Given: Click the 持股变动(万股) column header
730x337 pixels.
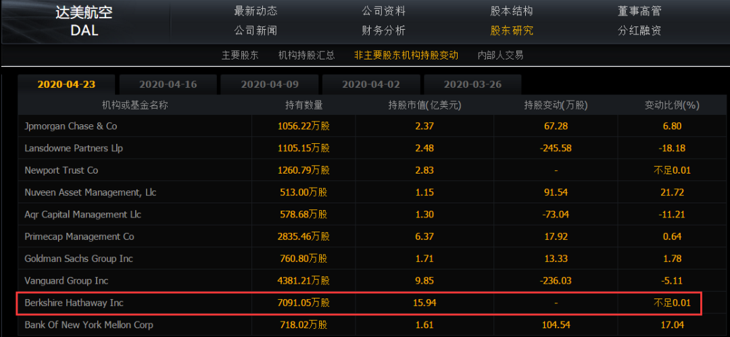Looking at the screenshot, I should [556, 105].
